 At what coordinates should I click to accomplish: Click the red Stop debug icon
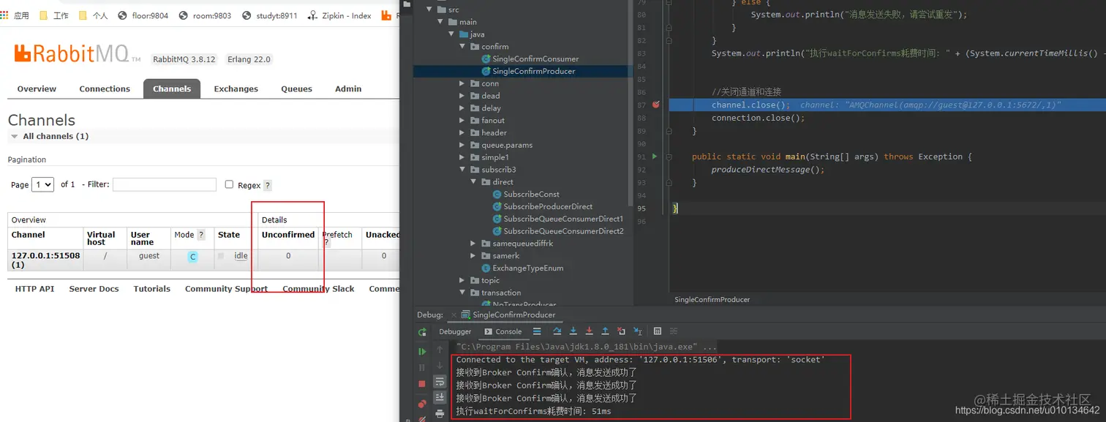[x=421, y=384]
